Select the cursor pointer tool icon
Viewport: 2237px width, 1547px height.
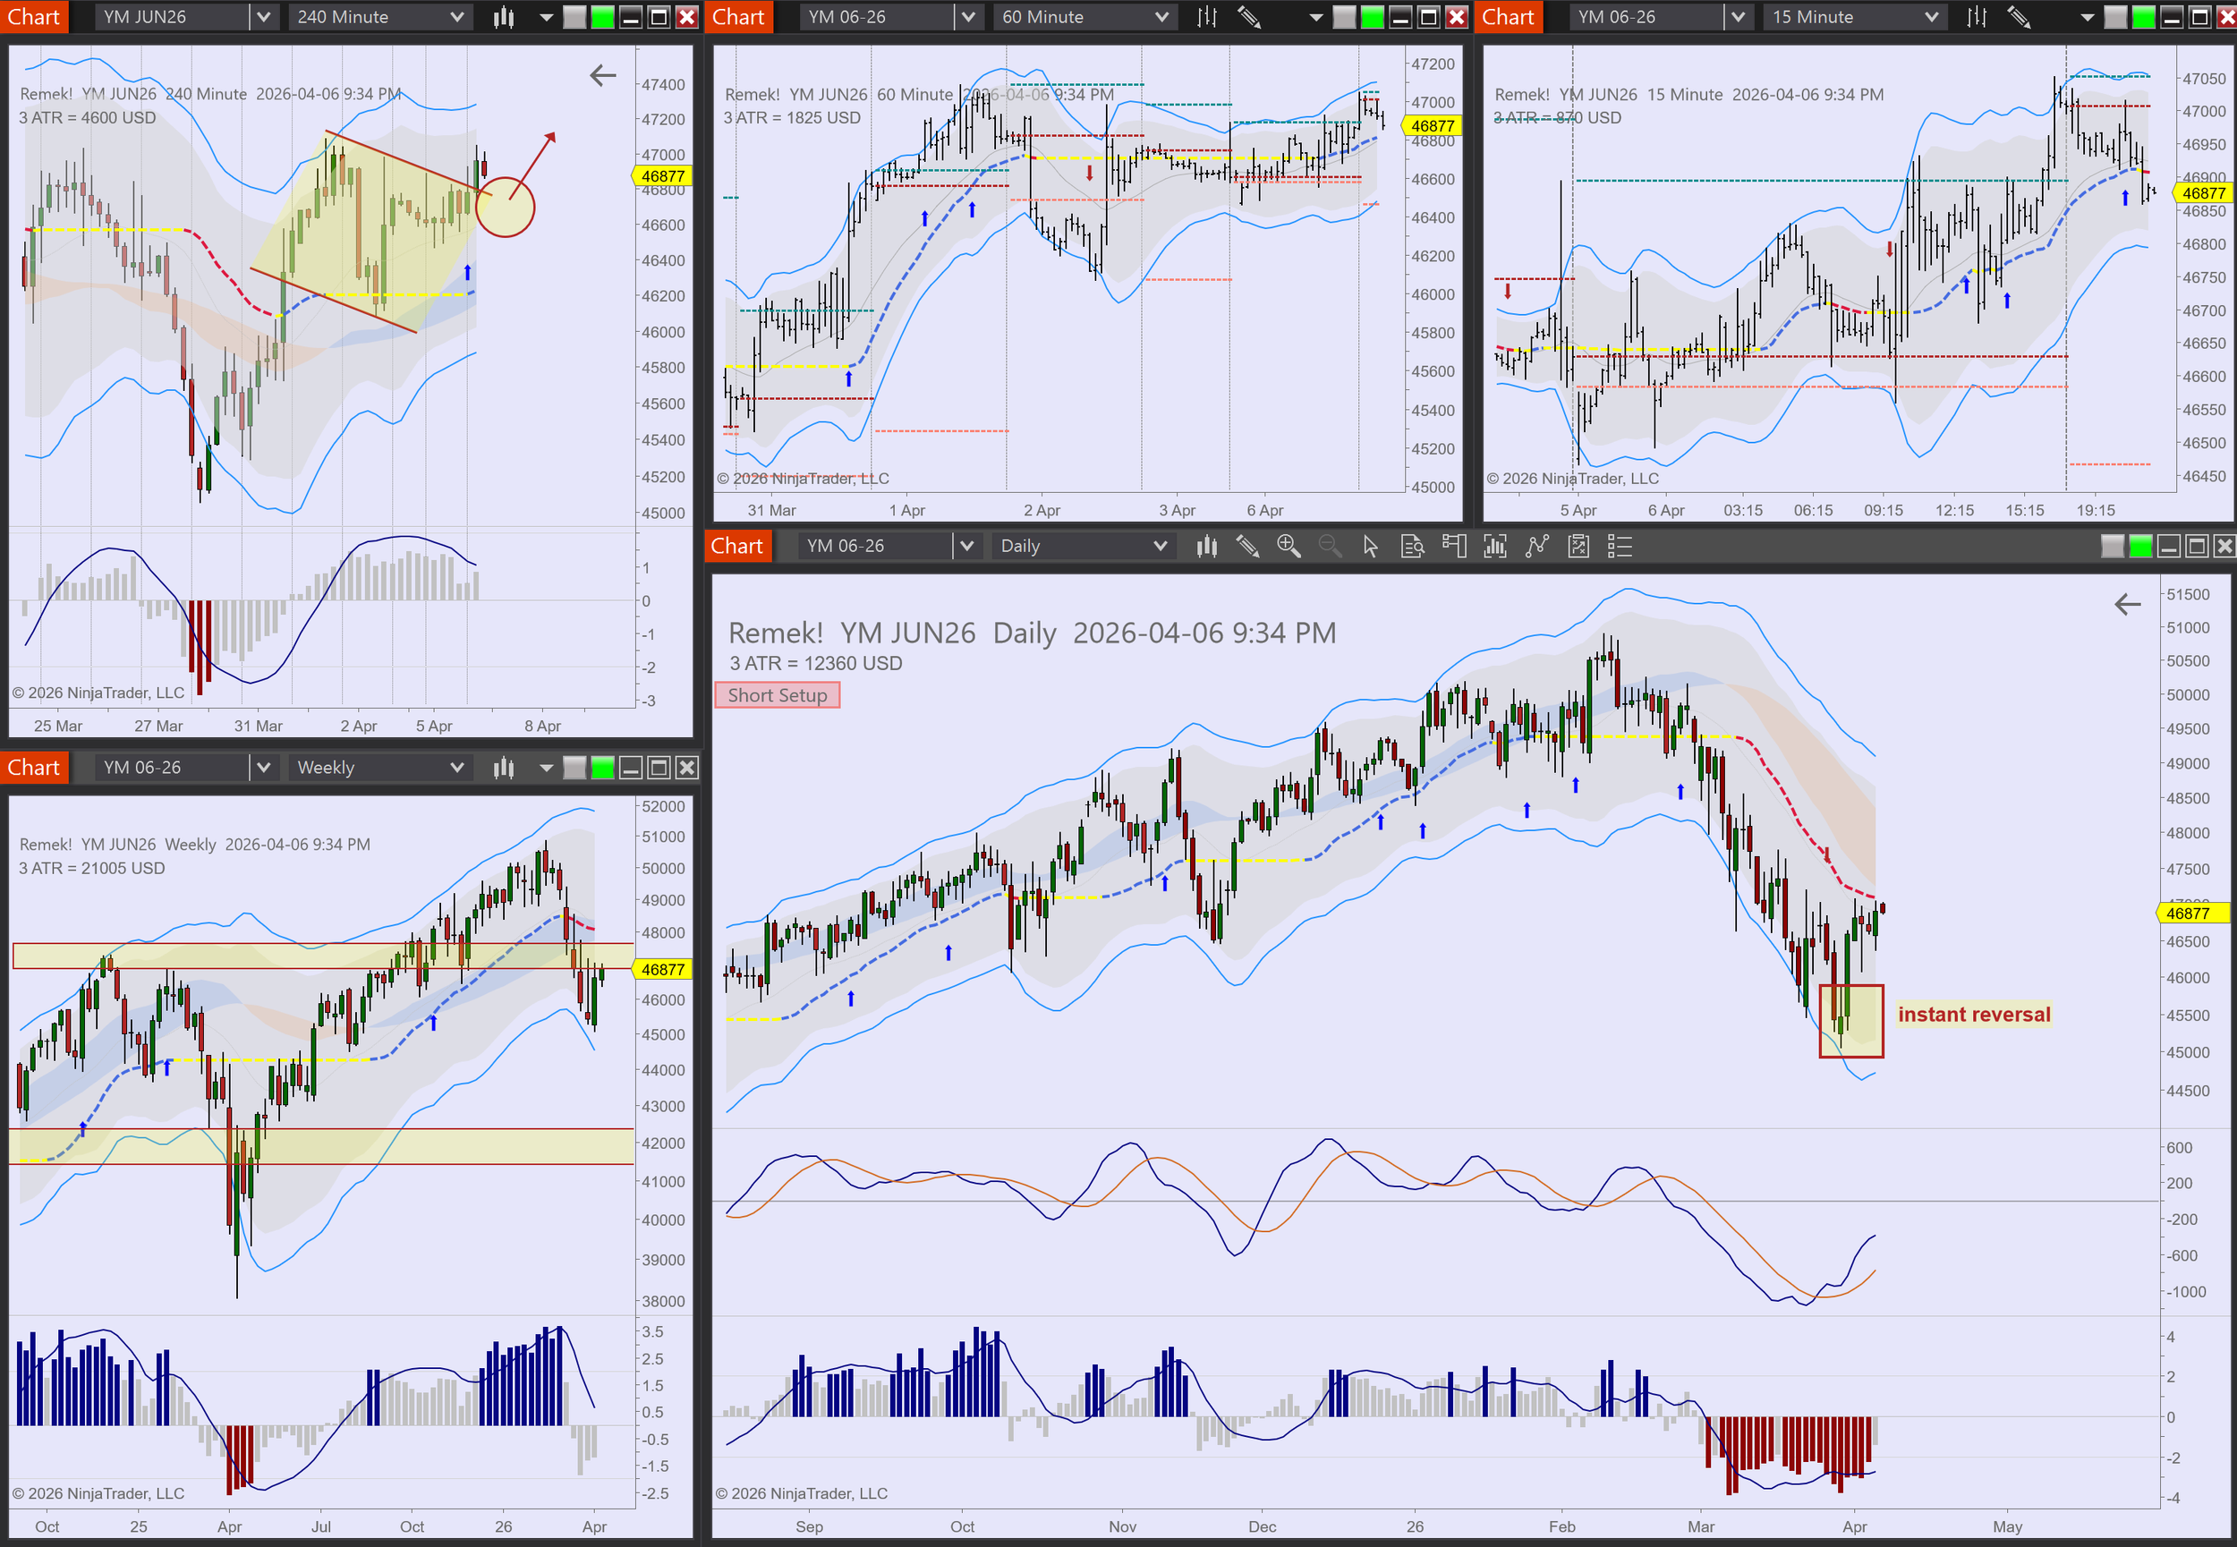(x=1370, y=547)
